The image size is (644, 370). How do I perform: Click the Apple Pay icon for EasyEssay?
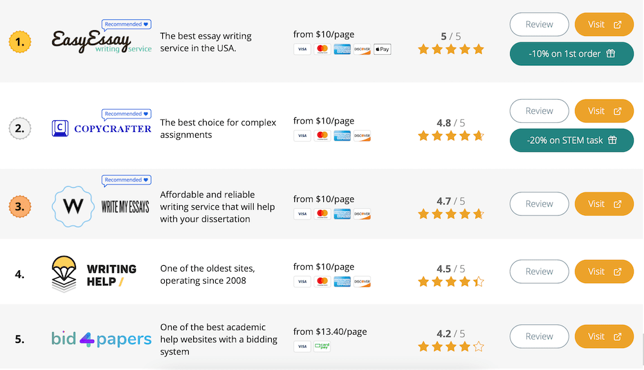(382, 49)
